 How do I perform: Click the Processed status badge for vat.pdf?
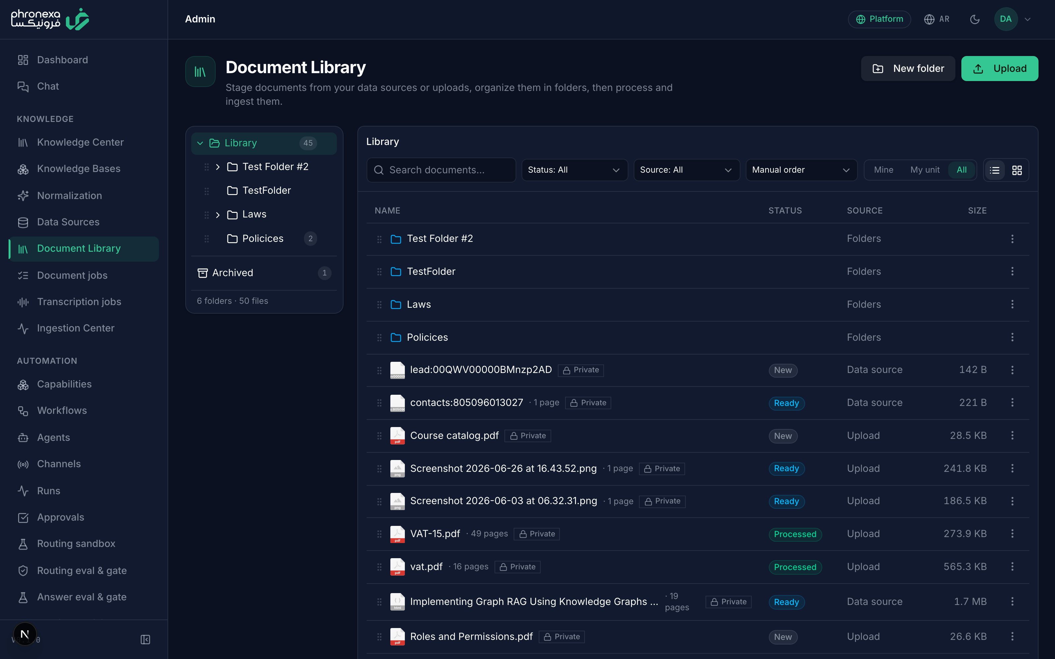795,567
